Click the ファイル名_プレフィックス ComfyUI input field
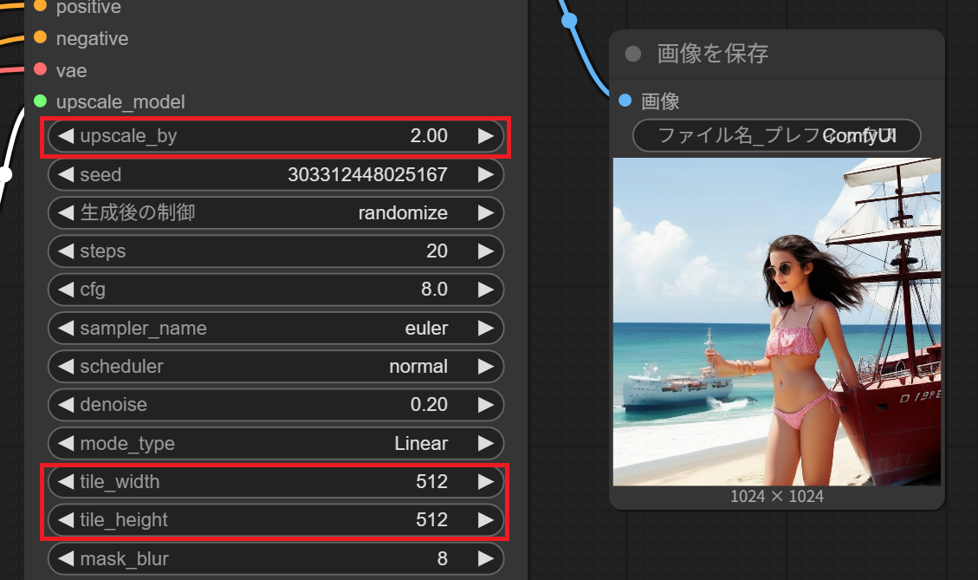Viewport: 978px width, 580px height. coord(776,135)
